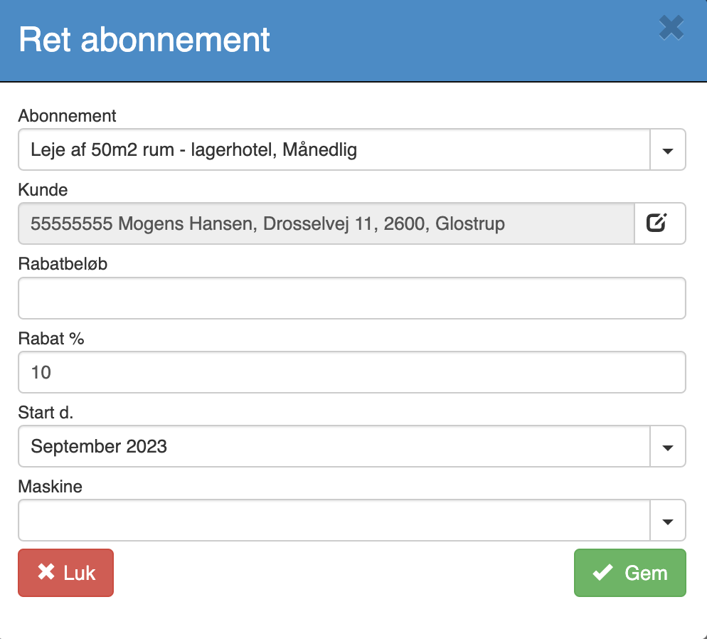Expand the Abonnement dropdown arrow

pyautogui.click(x=667, y=149)
